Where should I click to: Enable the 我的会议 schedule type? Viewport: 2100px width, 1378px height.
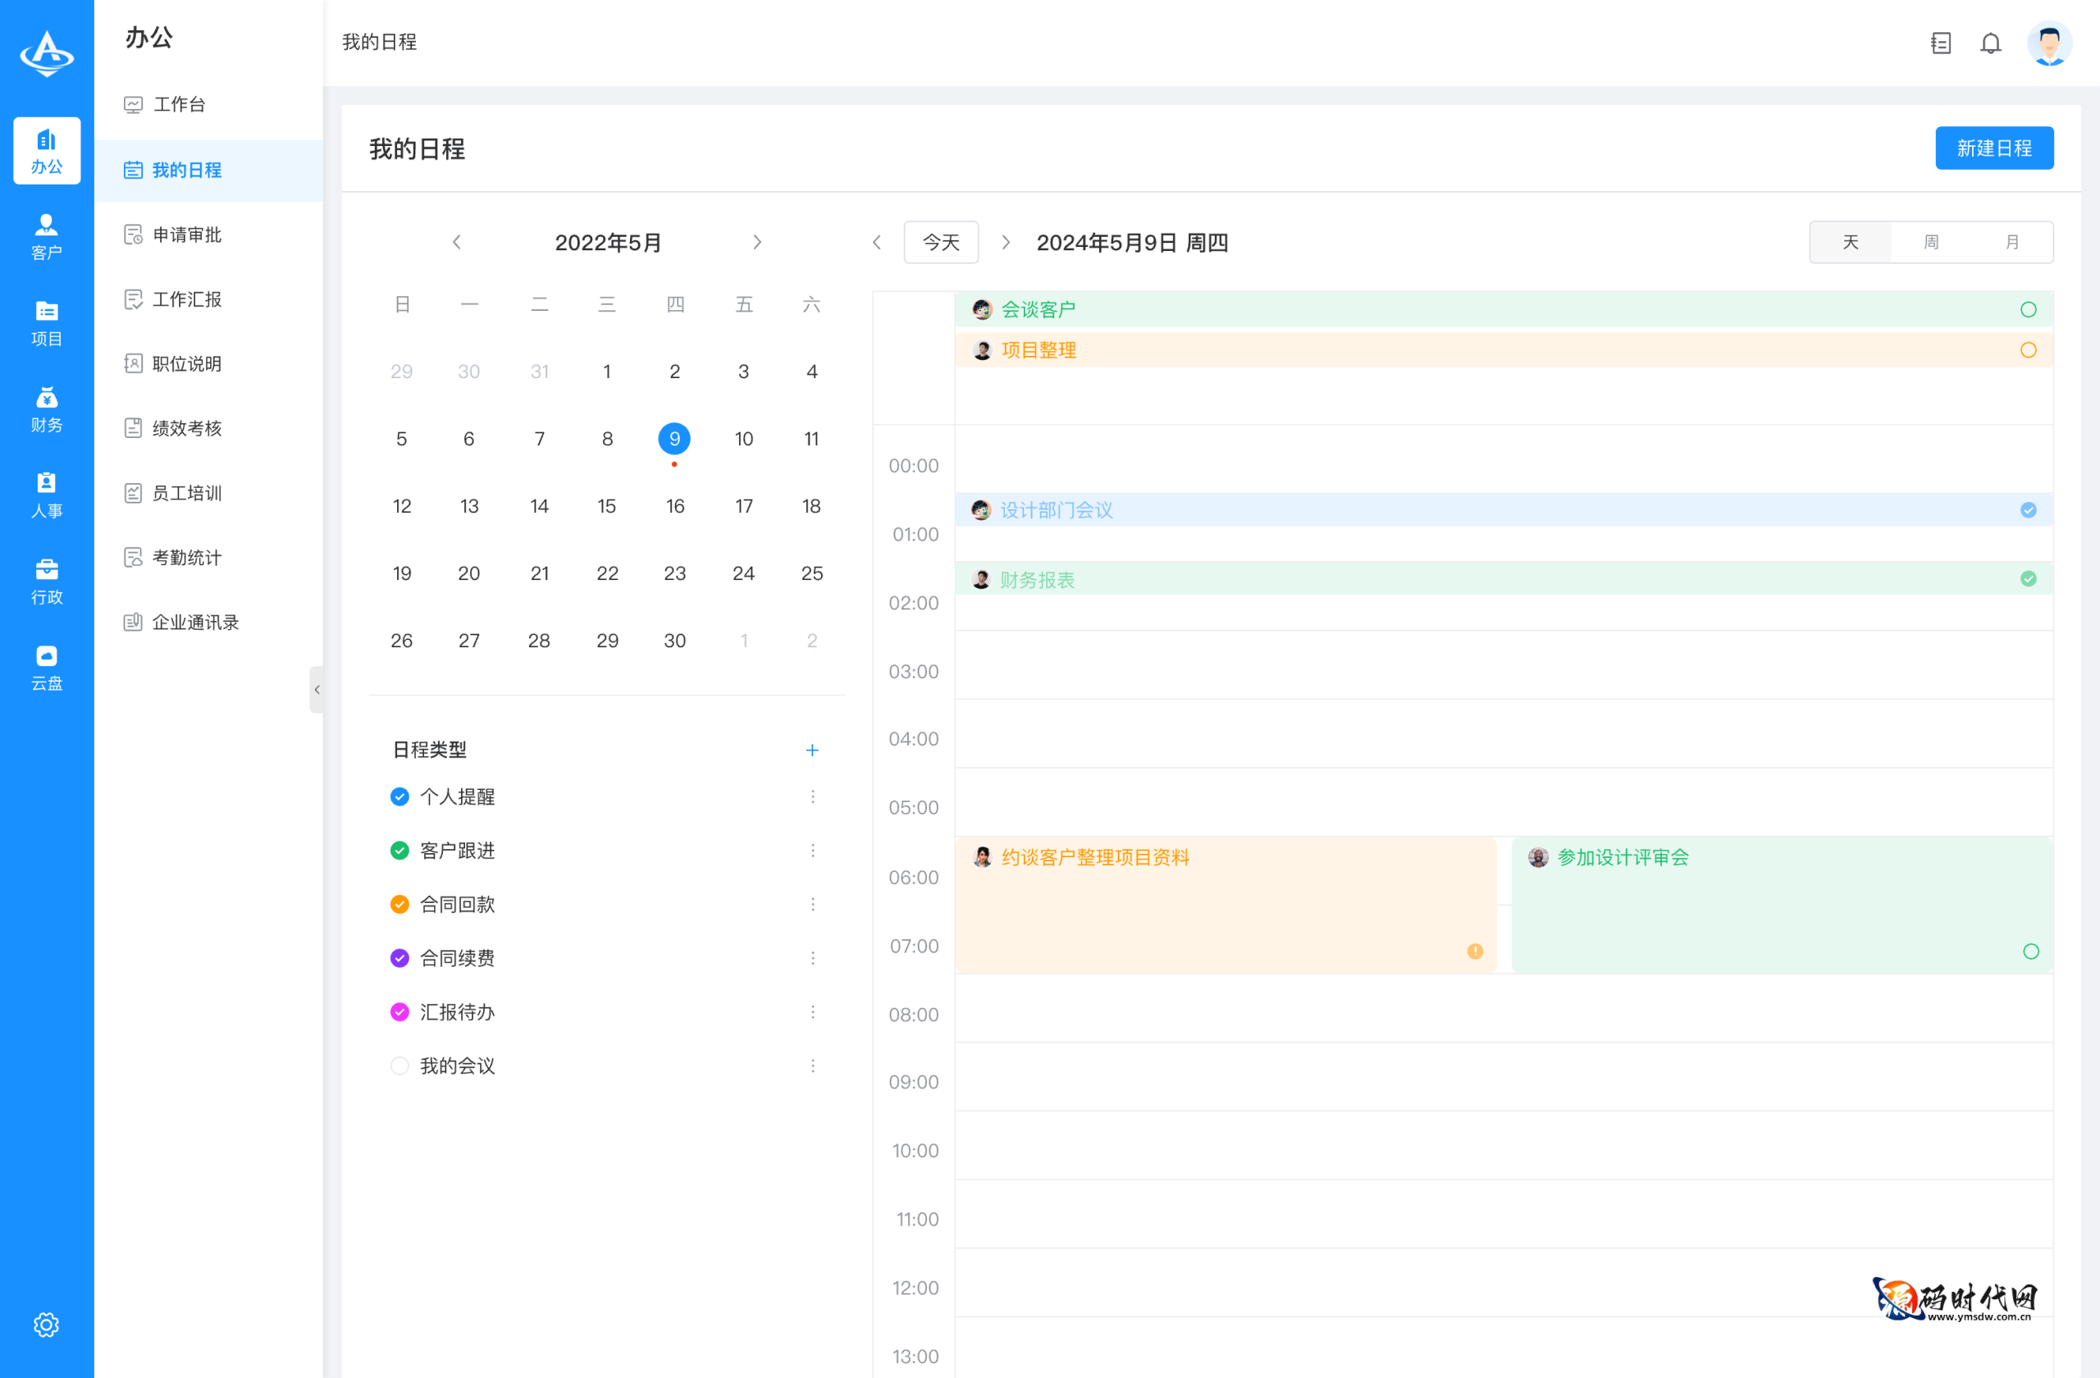(399, 1065)
